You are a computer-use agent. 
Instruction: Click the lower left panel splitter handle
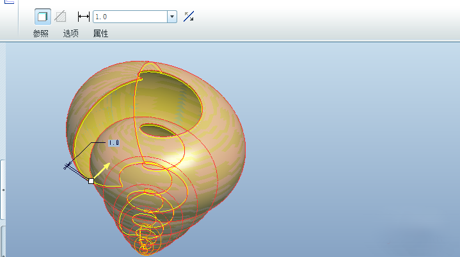click(x=3, y=240)
